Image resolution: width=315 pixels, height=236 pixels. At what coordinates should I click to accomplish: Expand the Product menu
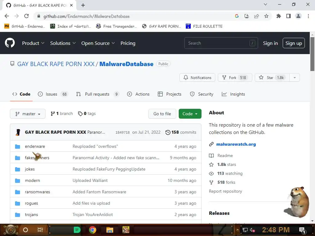33,43
